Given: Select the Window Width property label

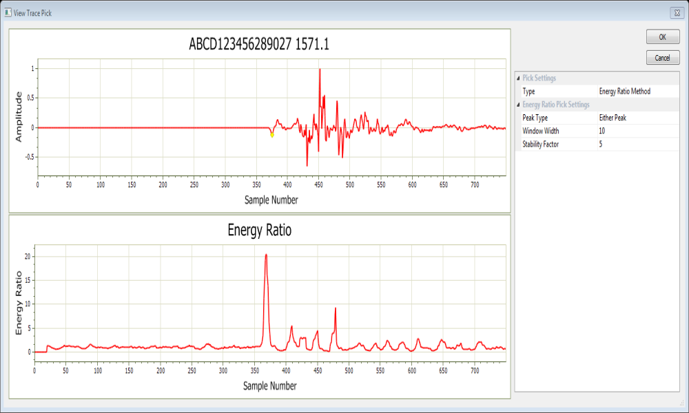Looking at the screenshot, I should tap(541, 131).
